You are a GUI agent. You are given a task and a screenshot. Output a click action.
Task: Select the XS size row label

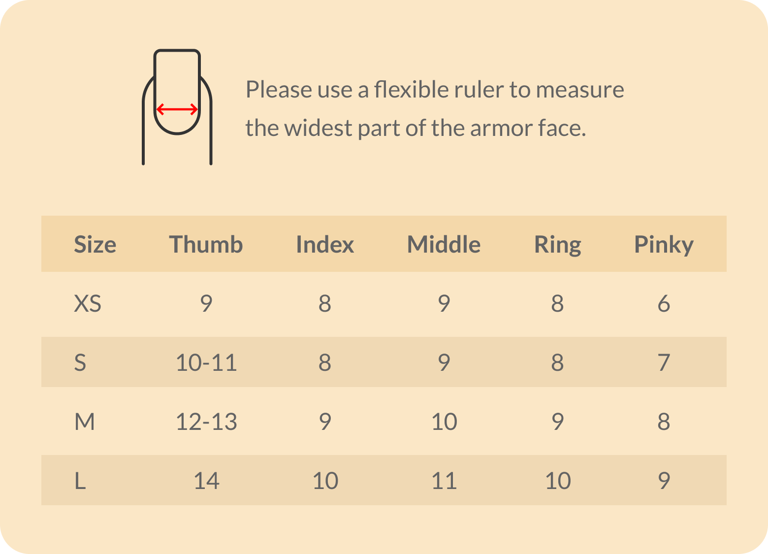(88, 303)
